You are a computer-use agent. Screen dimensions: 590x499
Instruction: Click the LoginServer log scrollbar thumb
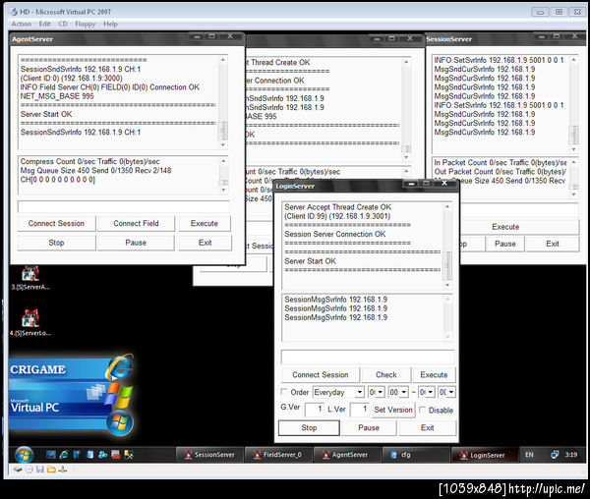click(447, 265)
